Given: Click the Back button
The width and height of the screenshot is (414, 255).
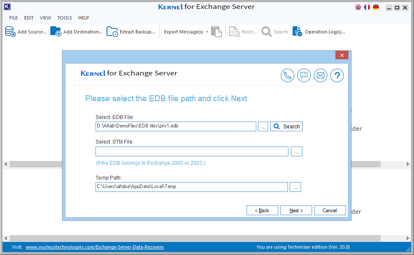Looking at the screenshot, I should (x=262, y=210).
